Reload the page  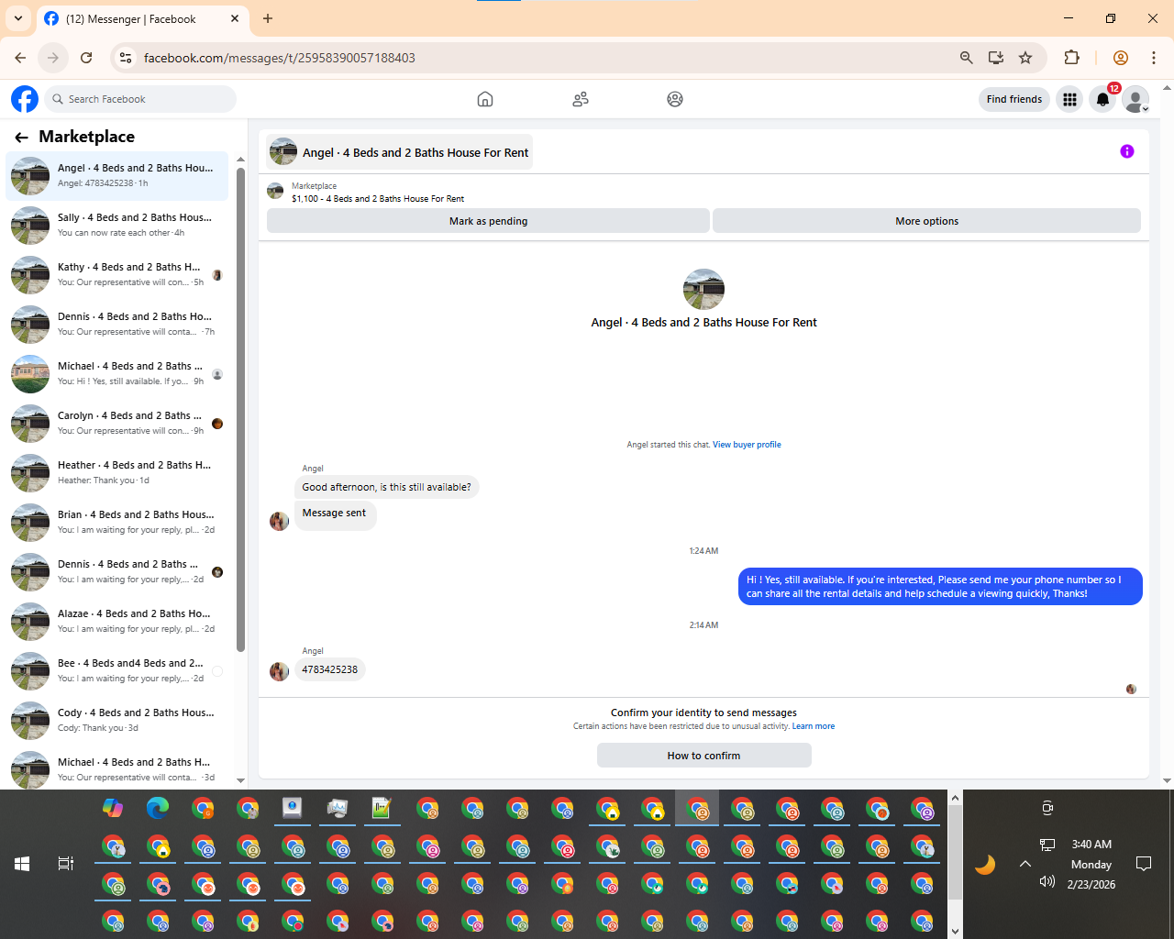click(x=86, y=58)
